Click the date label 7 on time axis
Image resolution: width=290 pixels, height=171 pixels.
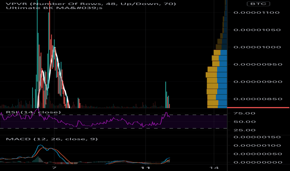click(x=54, y=168)
